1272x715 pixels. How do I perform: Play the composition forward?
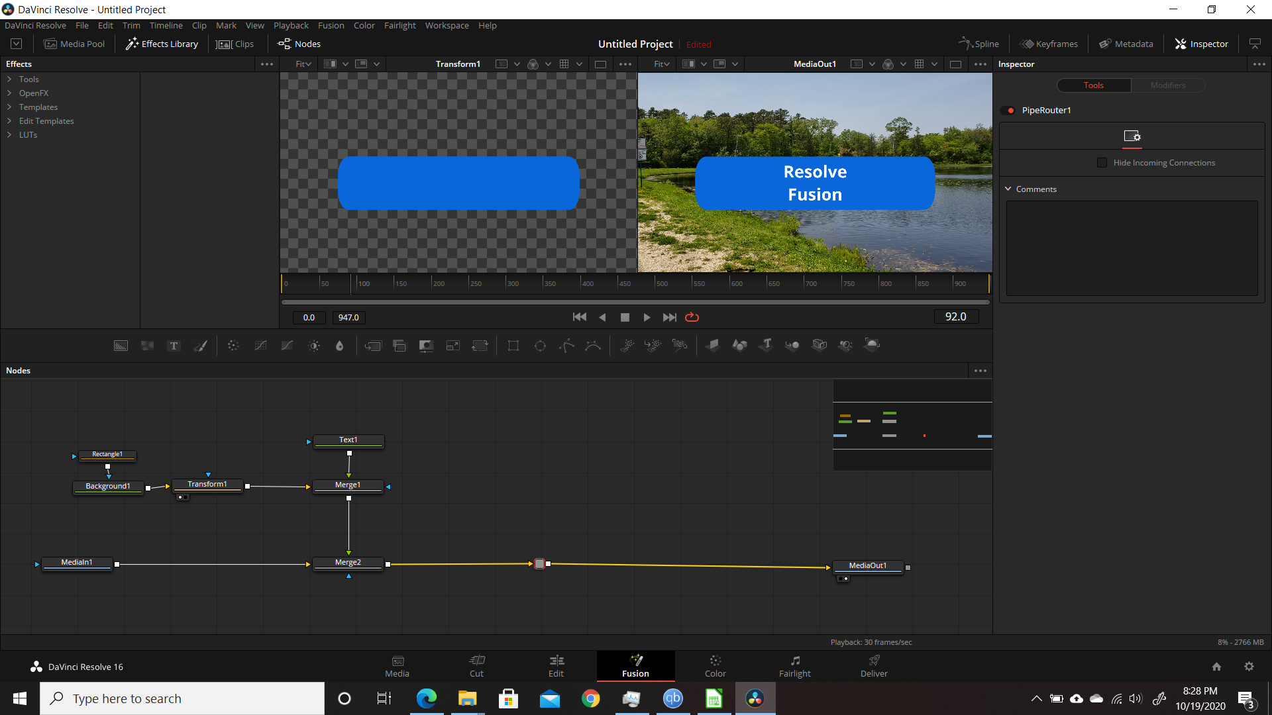coord(647,317)
